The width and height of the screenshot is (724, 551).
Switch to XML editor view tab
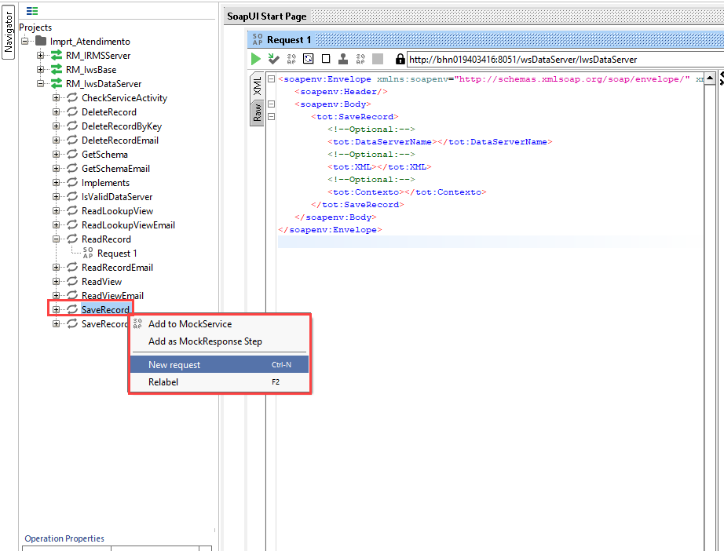[257, 86]
